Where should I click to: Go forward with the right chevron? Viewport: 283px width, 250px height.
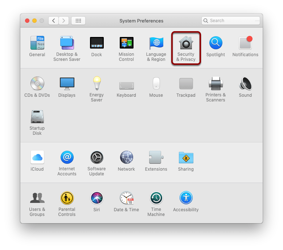pyautogui.click(x=63, y=21)
